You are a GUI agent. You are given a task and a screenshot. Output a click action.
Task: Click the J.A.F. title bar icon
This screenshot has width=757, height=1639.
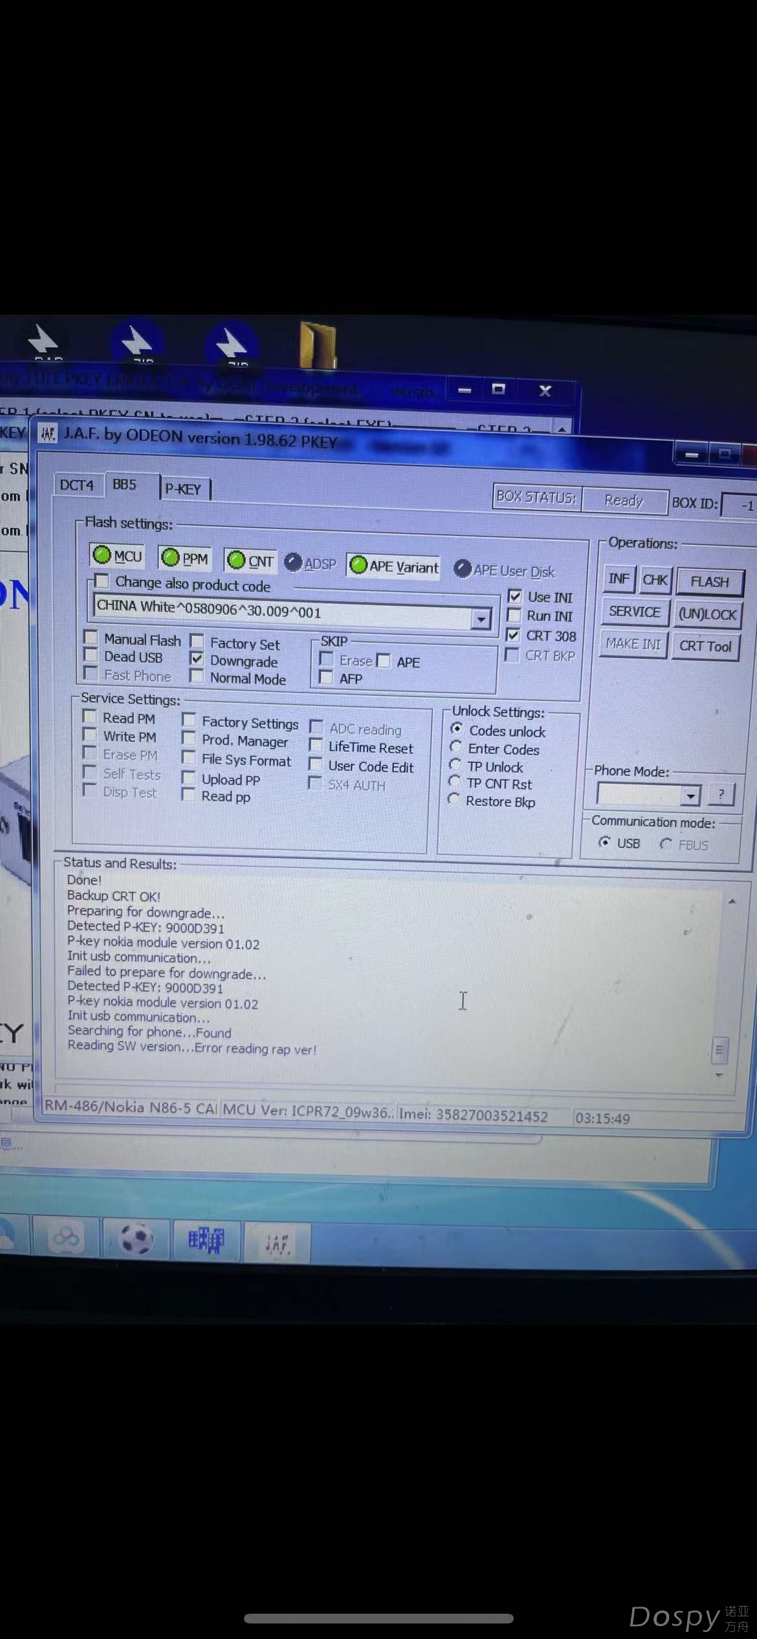(48, 433)
